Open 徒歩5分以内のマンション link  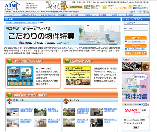point(111,121)
